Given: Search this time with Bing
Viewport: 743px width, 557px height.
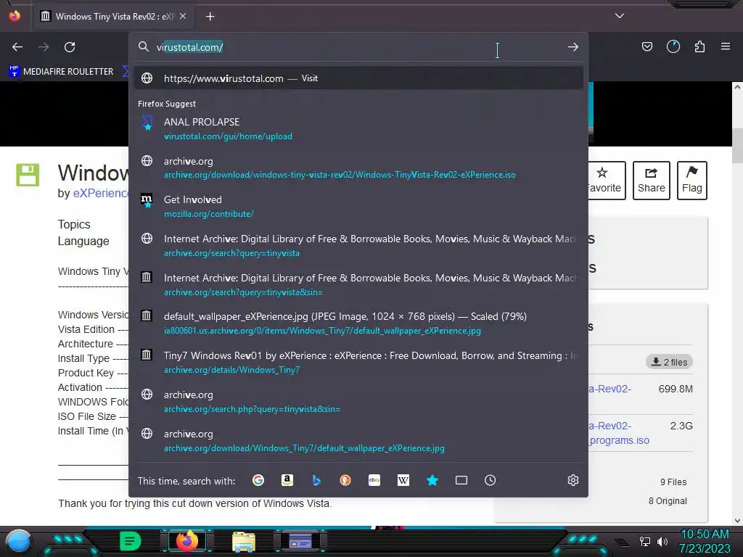Looking at the screenshot, I should click(316, 480).
